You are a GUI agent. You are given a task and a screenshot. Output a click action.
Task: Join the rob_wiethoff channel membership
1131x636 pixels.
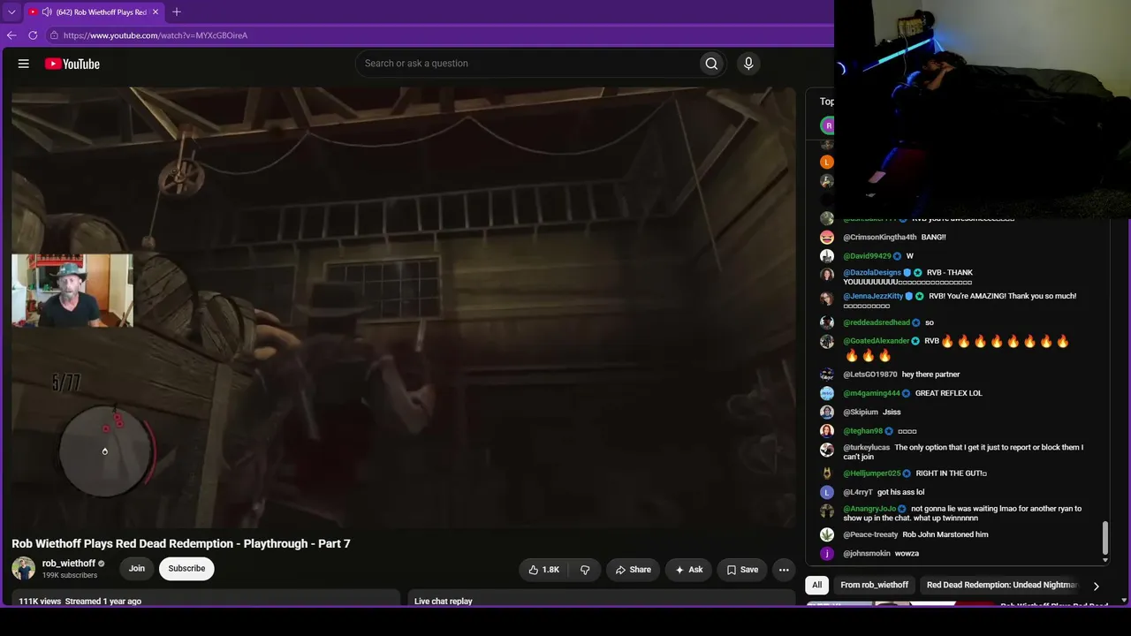137,568
